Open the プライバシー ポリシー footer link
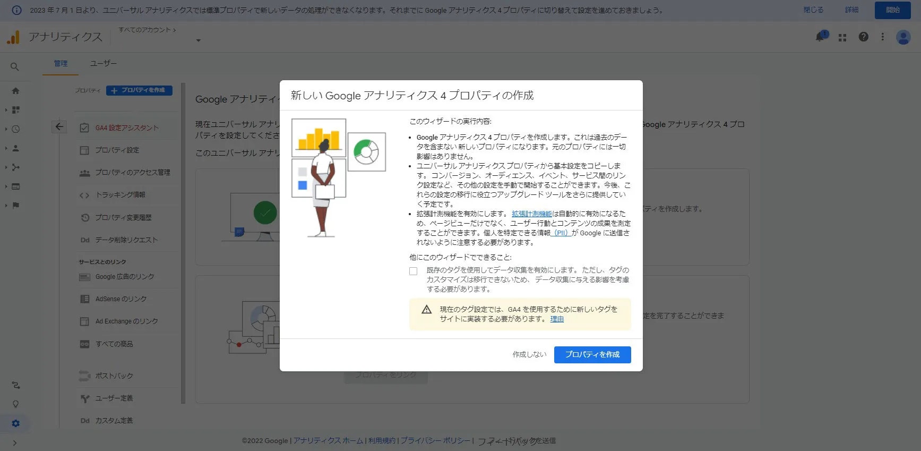 click(x=435, y=441)
